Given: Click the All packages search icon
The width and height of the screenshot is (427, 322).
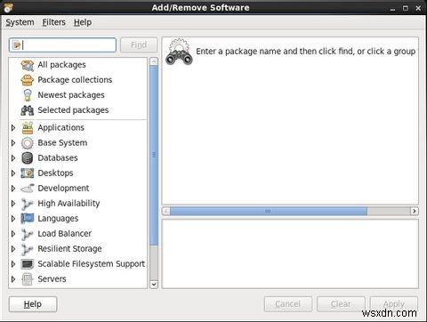Looking at the screenshot, I should coord(28,65).
